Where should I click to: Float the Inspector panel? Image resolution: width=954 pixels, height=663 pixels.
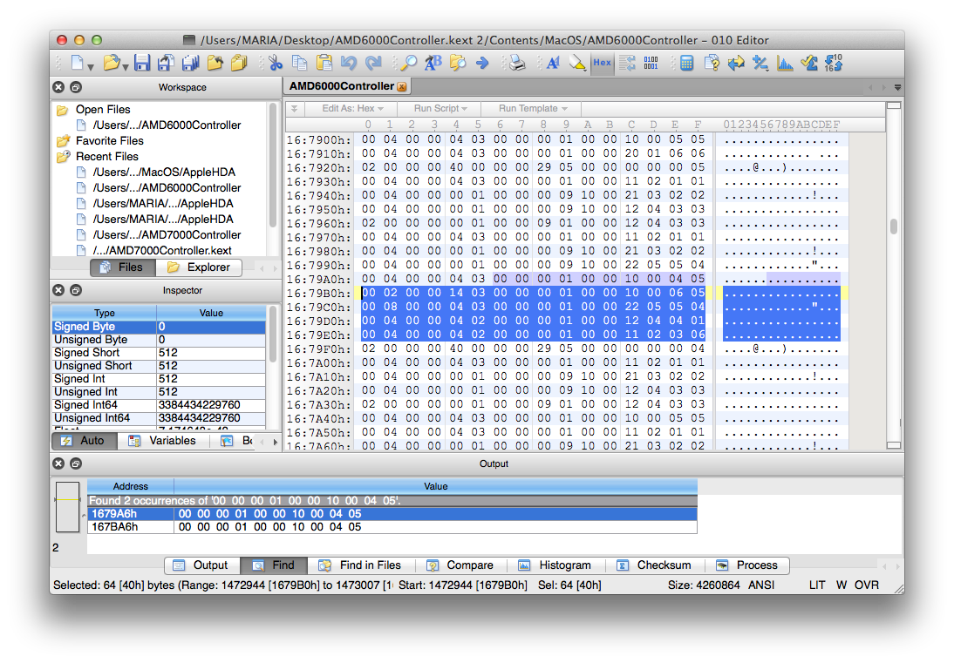click(76, 290)
